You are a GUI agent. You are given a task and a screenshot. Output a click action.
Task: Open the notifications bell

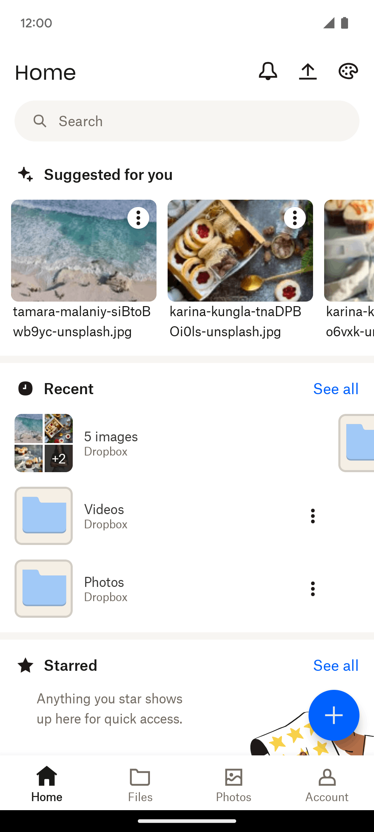268,71
